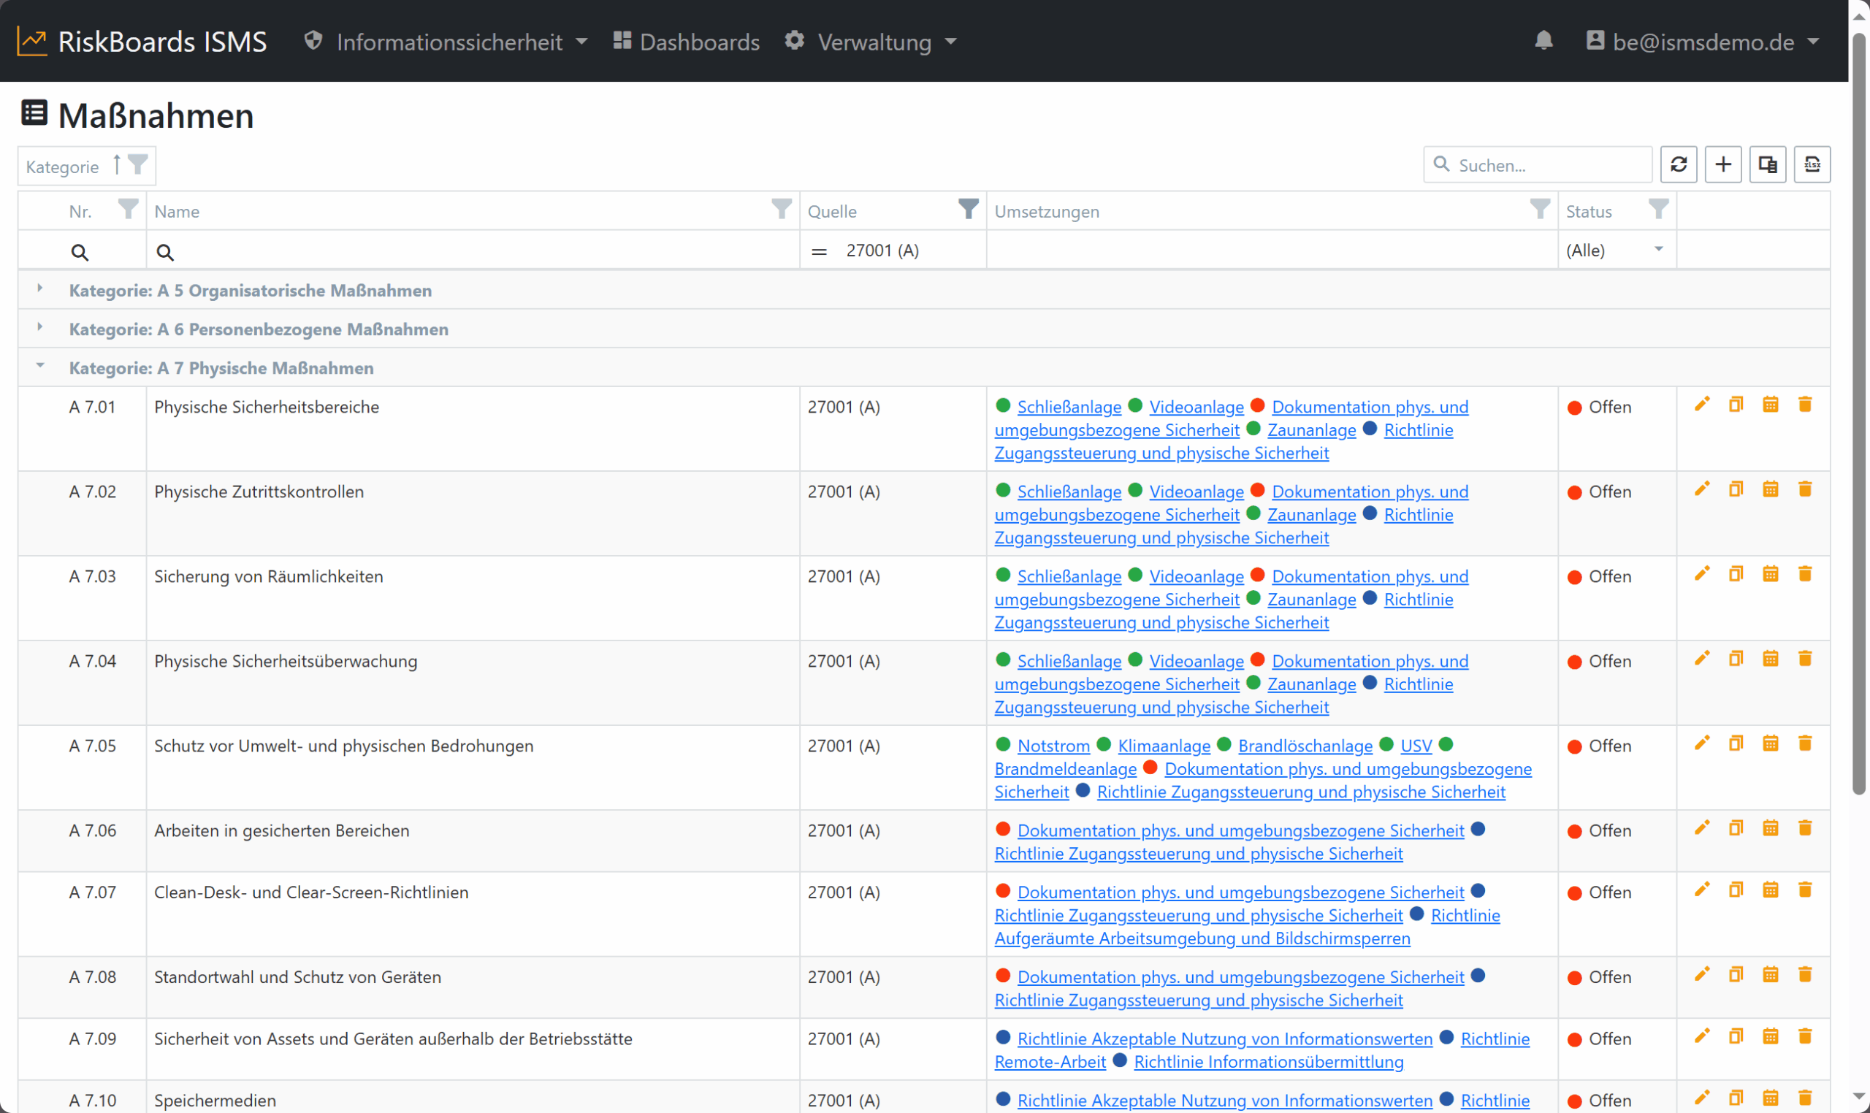Open the Klimaanlage link in row A 7.05

tap(1164, 746)
